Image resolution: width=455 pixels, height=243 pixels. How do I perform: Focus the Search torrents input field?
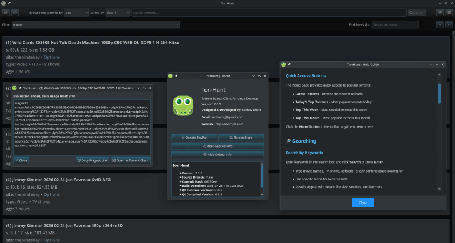(x=269, y=12)
